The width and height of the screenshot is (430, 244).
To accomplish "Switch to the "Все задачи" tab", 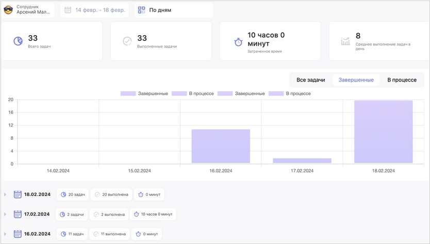I will pyautogui.click(x=310, y=80).
